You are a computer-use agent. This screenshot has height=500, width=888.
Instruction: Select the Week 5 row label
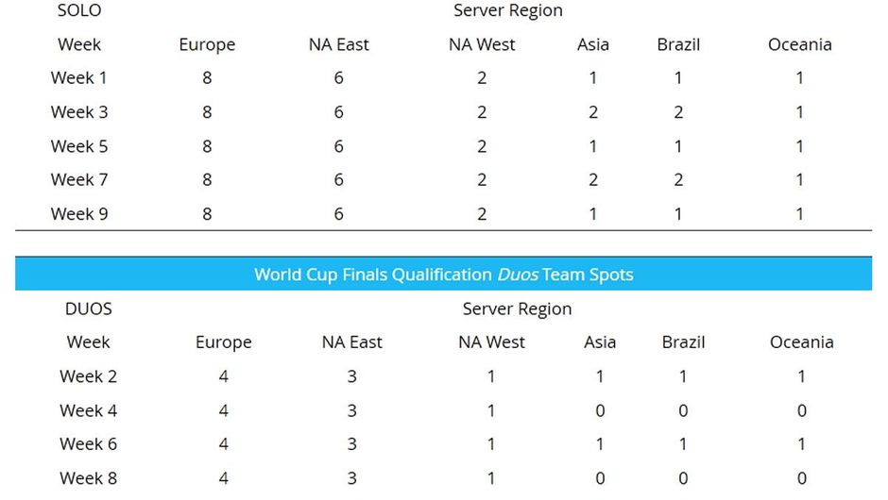[x=79, y=146]
